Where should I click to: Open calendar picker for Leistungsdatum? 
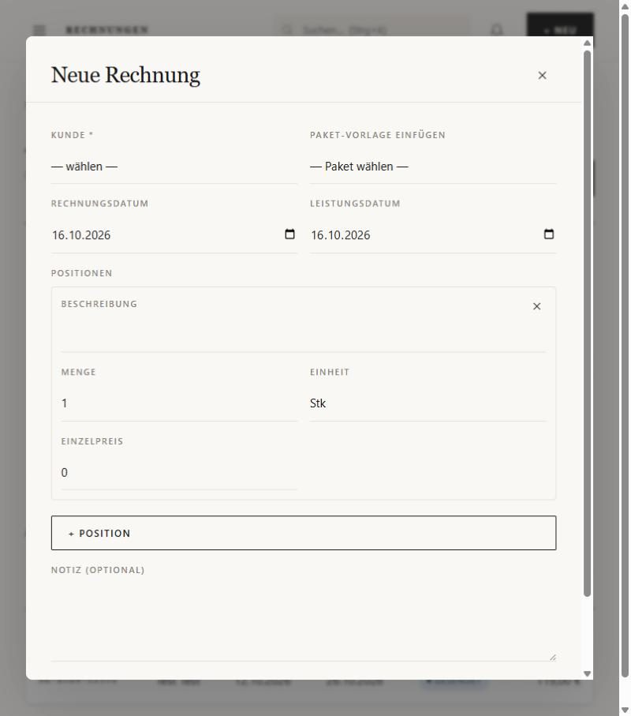click(549, 234)
